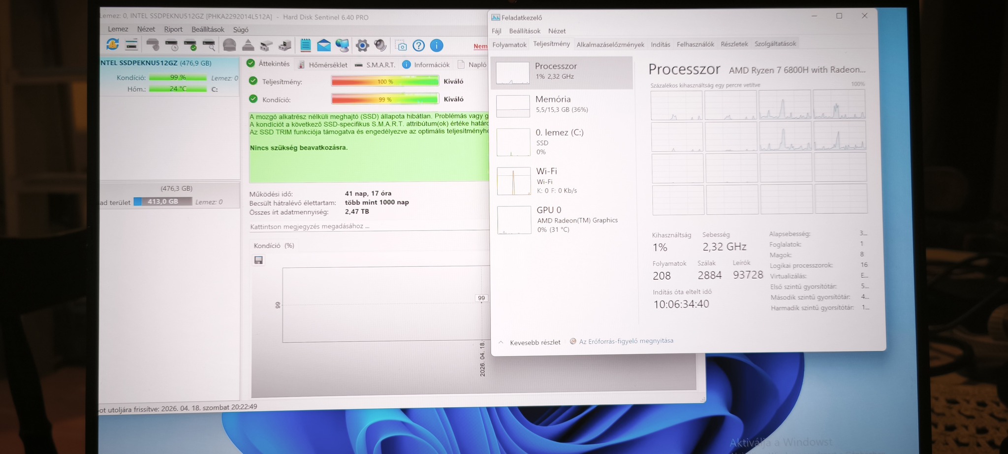
Task: Select Memória in the performance list
Action: [x=562, y=106]
